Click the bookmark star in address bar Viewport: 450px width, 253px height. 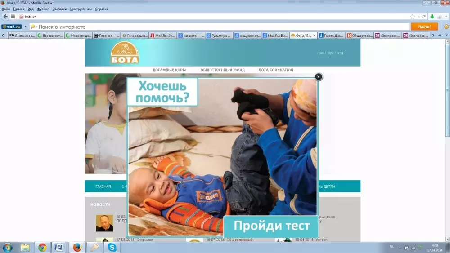[x=413, y=17]
